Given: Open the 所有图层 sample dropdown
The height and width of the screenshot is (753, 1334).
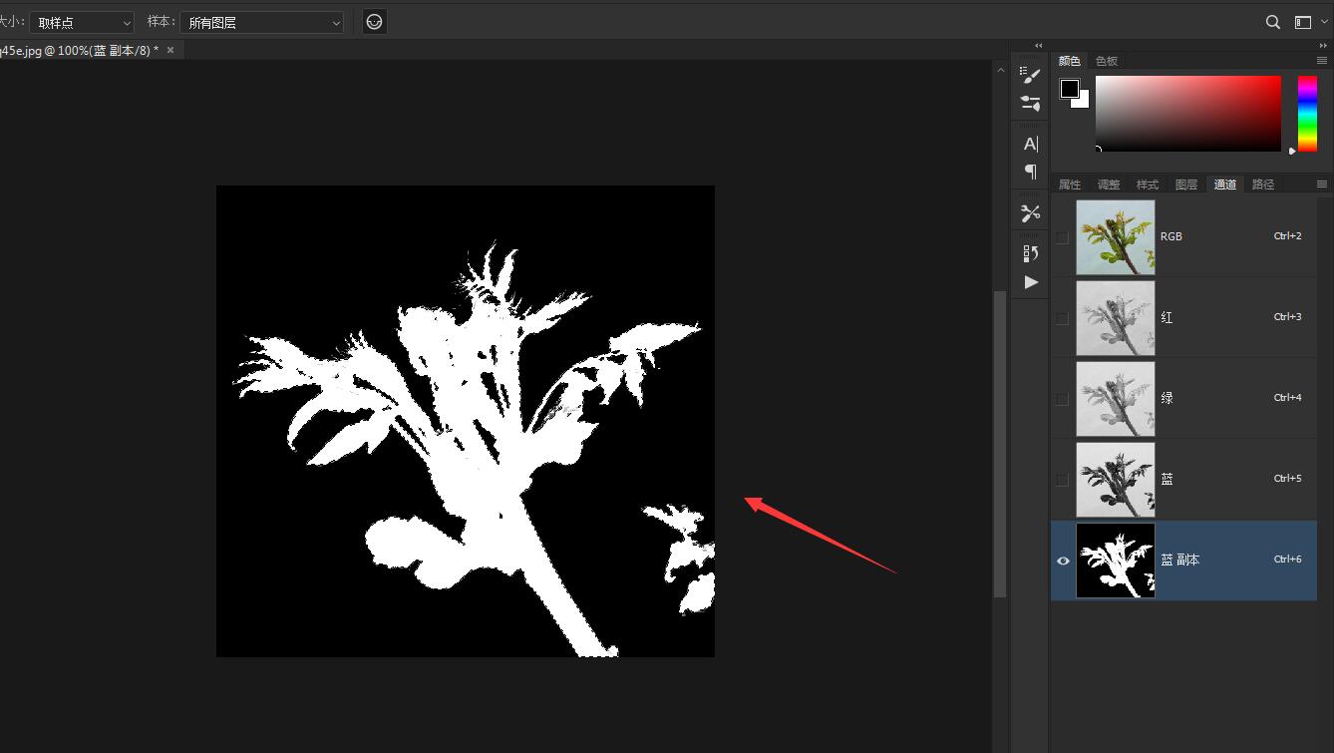Looking at the screenshot, I should click(x=262, y=22).
